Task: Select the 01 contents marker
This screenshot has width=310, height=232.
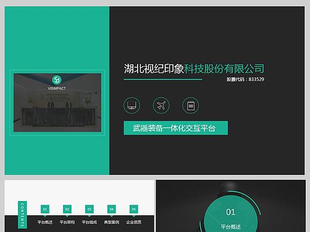Action: coord(45,209)
